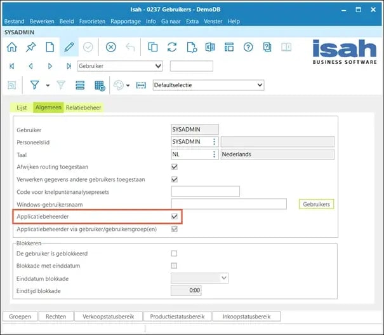Click the Windows-gebruikersnaam input field
The image size is (384, 335).
click(228, 204)
